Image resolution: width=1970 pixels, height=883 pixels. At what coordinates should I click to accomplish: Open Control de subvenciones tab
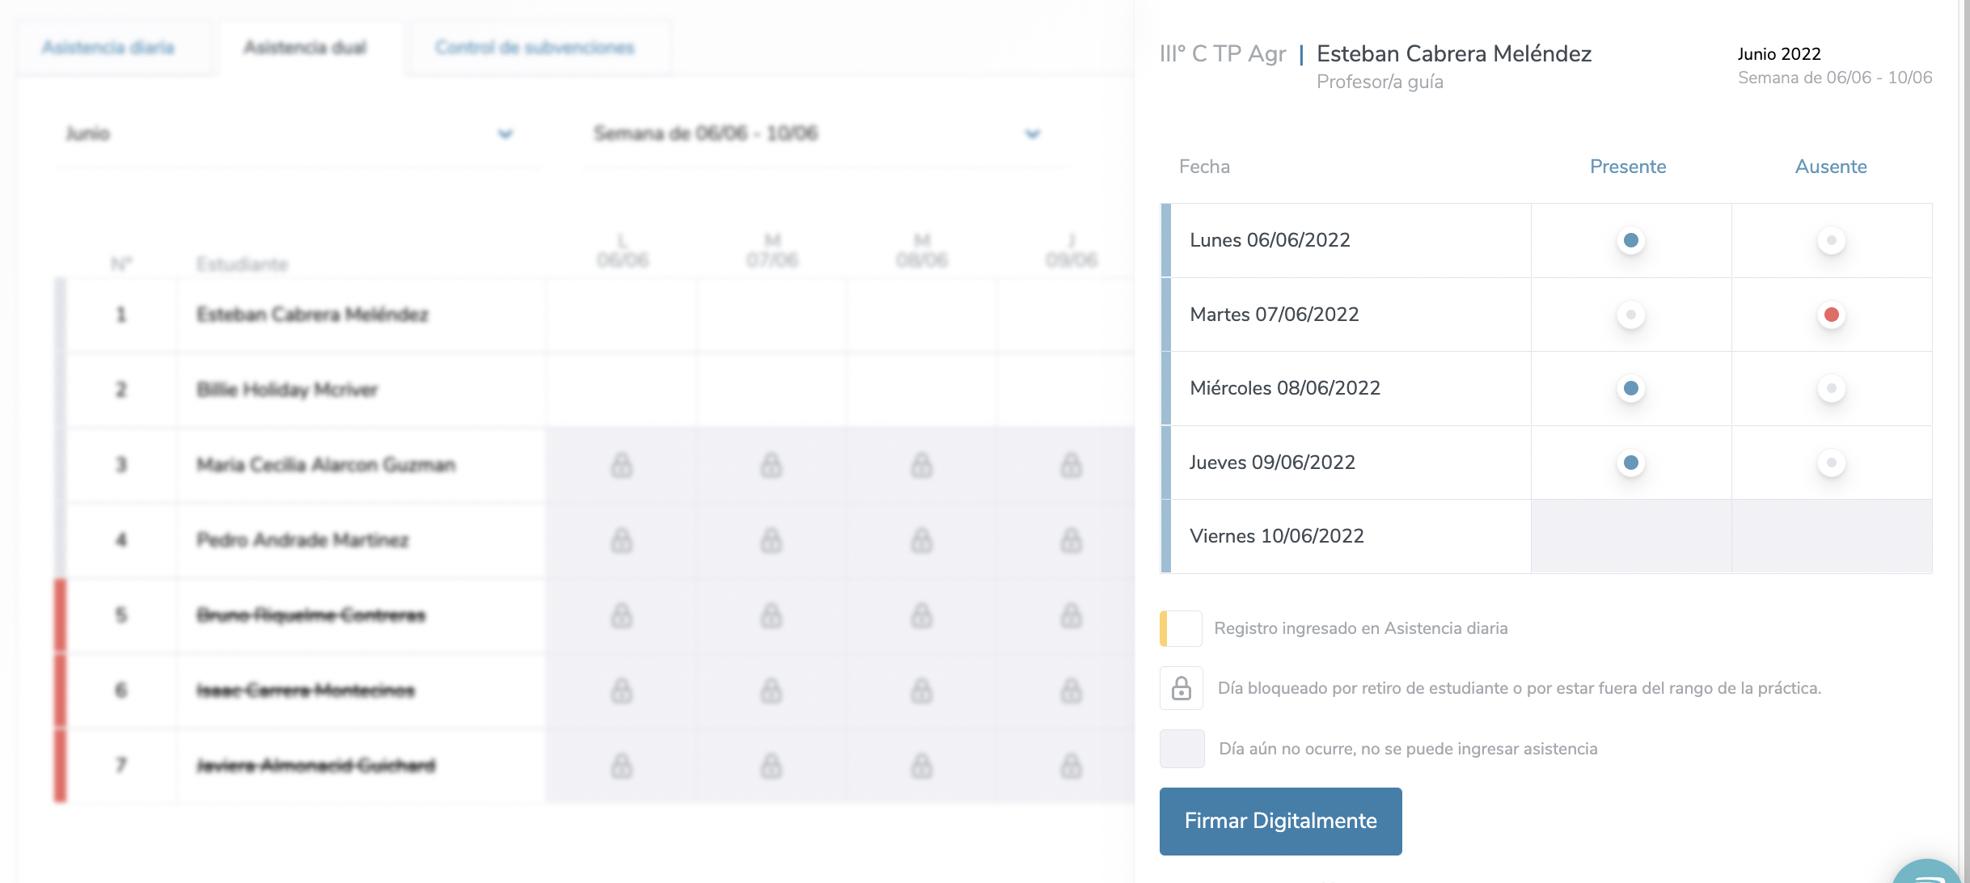(x=535, y=48)
